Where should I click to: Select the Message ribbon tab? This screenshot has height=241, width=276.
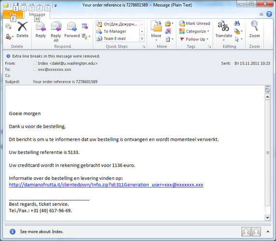pyautogui.click(x=37, y=14)
